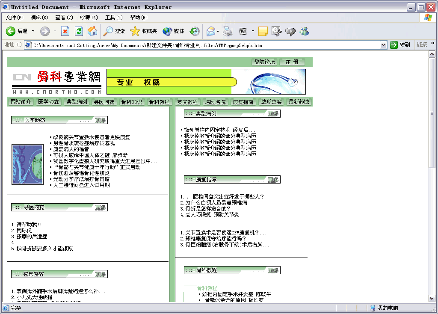Open question 骨折是怎样愈合的?

208,209
